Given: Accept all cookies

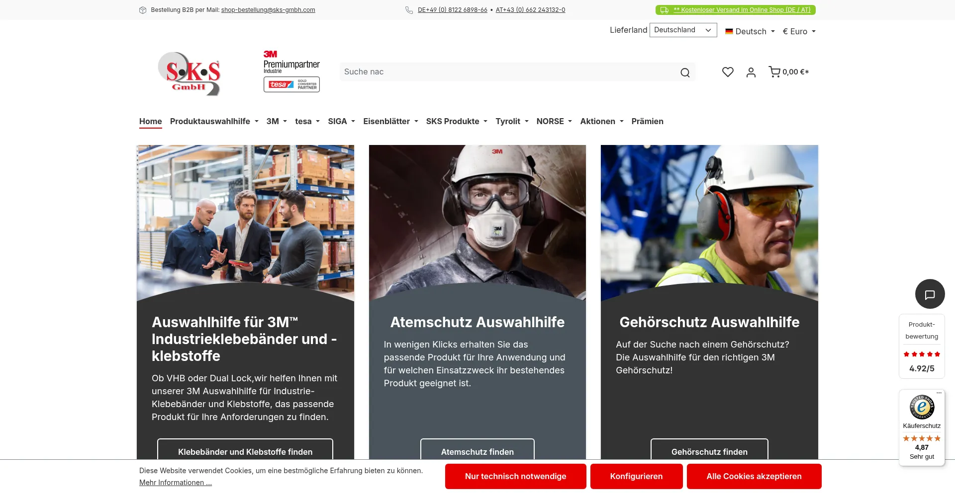Looking at the screenshot, I should coord(754,476).
